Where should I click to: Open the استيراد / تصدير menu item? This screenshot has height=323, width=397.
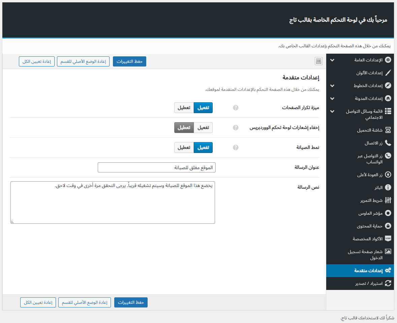tap(369, 283)
